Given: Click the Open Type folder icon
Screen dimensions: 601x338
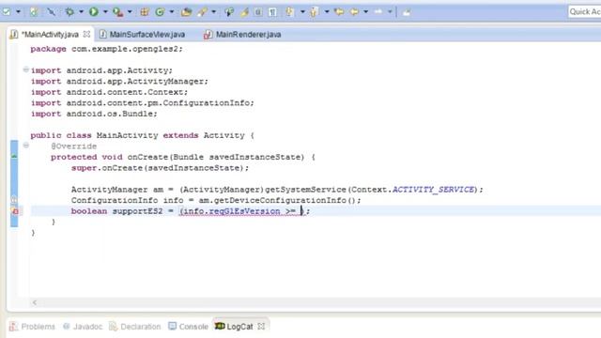Looking at the screenshot, I should click(x=186, y=12).
